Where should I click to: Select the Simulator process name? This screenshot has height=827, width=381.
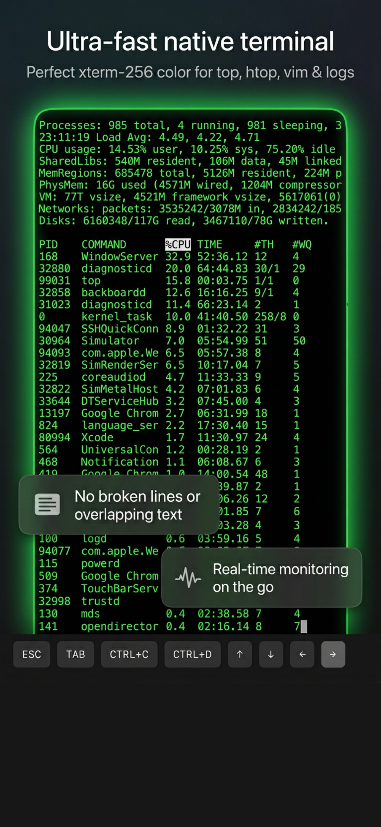point(110,341)
